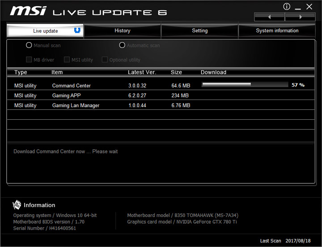The width and height of the screenshot is (322, 247).
Task: Click the Information heading
Action: 39,205
